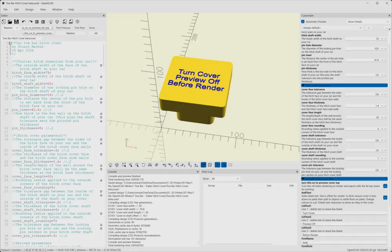Click the LidText2 field containing Preview Off

[x=344, y=224]
